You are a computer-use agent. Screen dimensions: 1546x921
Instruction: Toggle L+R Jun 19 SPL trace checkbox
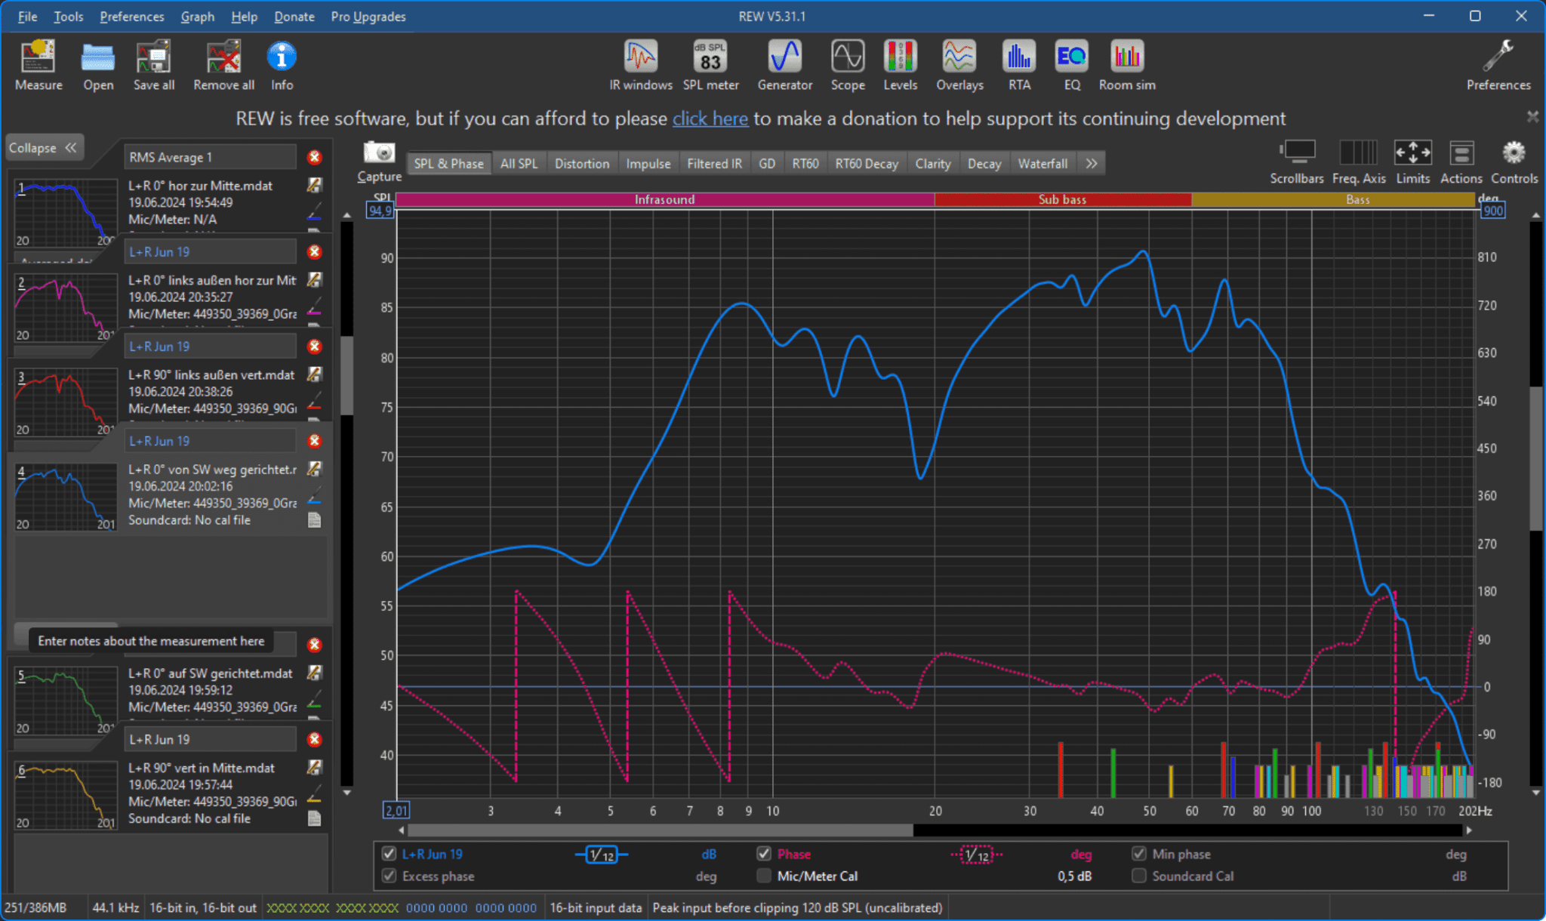coord(389,854)
